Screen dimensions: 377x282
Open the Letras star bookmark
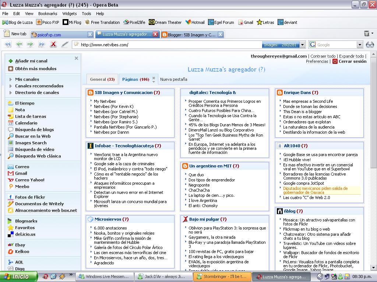click(265, 22)
